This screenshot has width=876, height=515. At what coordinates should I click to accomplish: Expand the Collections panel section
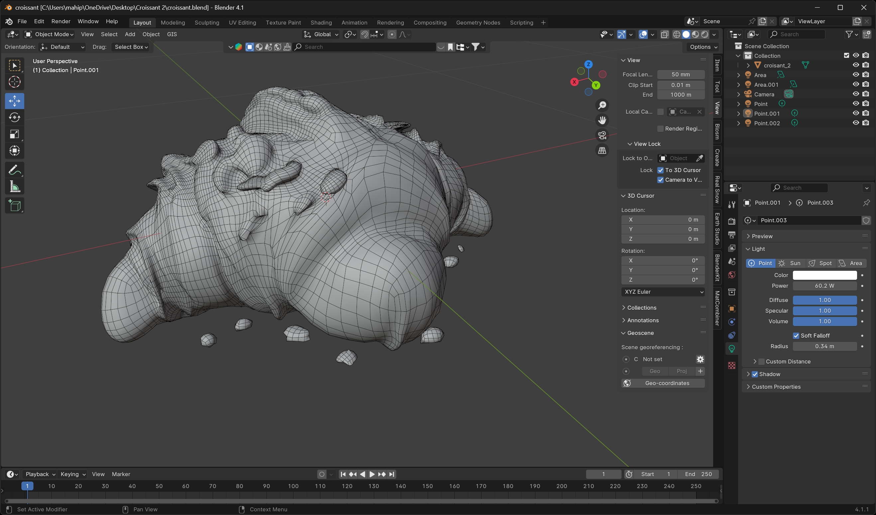coord(641,308)
